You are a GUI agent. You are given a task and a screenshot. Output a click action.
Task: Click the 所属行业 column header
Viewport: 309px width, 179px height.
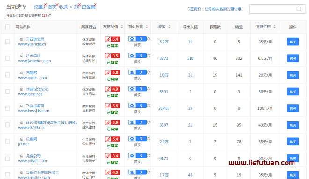click(88, 27)
